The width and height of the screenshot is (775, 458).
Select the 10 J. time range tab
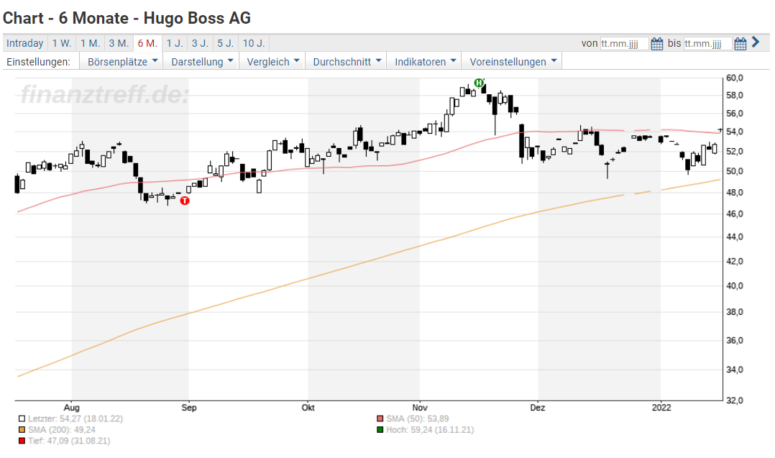click(x=254, y=43)
